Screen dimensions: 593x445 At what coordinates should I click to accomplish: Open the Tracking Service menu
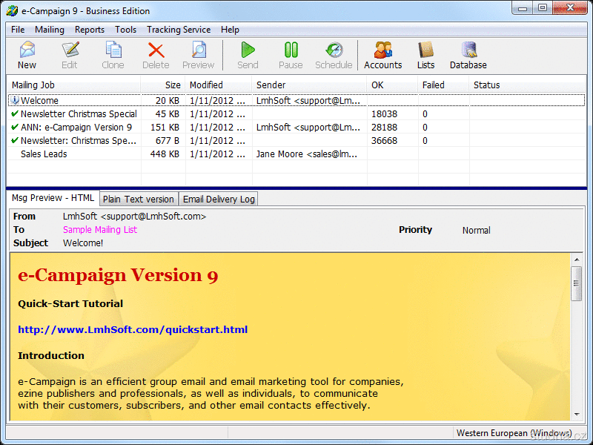point(179,30)
